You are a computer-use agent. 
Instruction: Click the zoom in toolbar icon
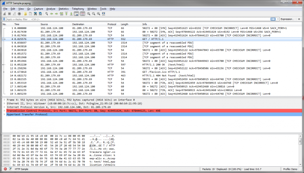[88, 13]
